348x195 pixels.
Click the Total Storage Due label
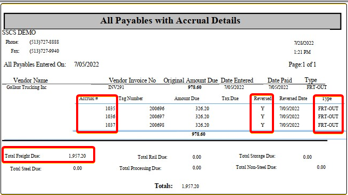tap(257, 156)
